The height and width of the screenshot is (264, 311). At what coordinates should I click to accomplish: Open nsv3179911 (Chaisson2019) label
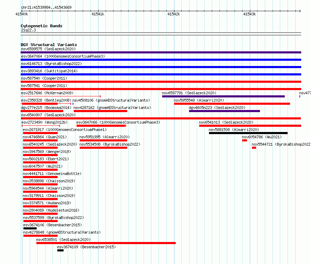point(49,196)
